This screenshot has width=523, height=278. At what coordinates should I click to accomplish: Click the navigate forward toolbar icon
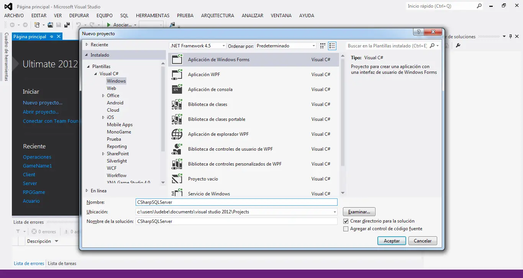pos(25,25)
